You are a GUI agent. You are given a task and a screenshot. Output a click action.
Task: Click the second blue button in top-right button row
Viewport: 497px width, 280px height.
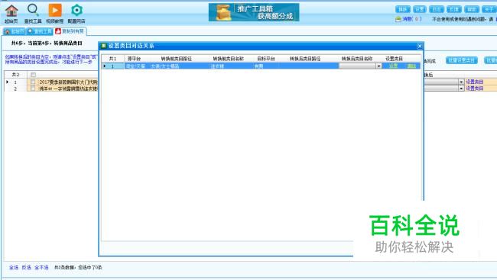tap(420, 9)
